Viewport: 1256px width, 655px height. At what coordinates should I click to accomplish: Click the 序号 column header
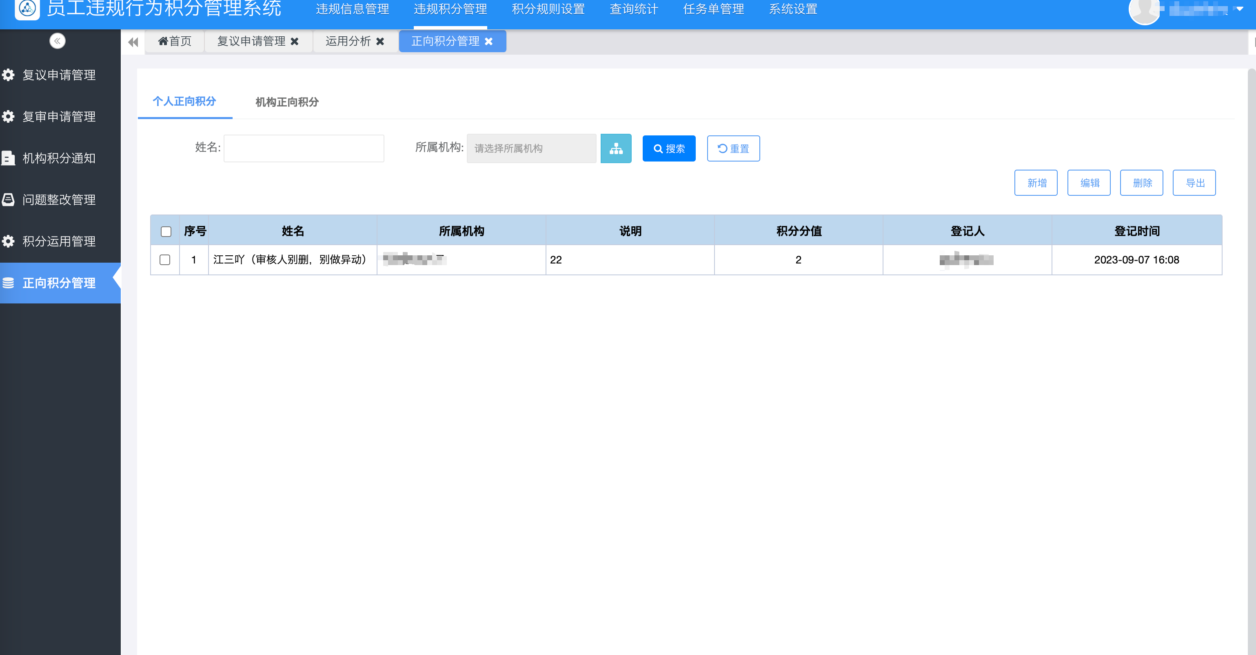point(195,231)
